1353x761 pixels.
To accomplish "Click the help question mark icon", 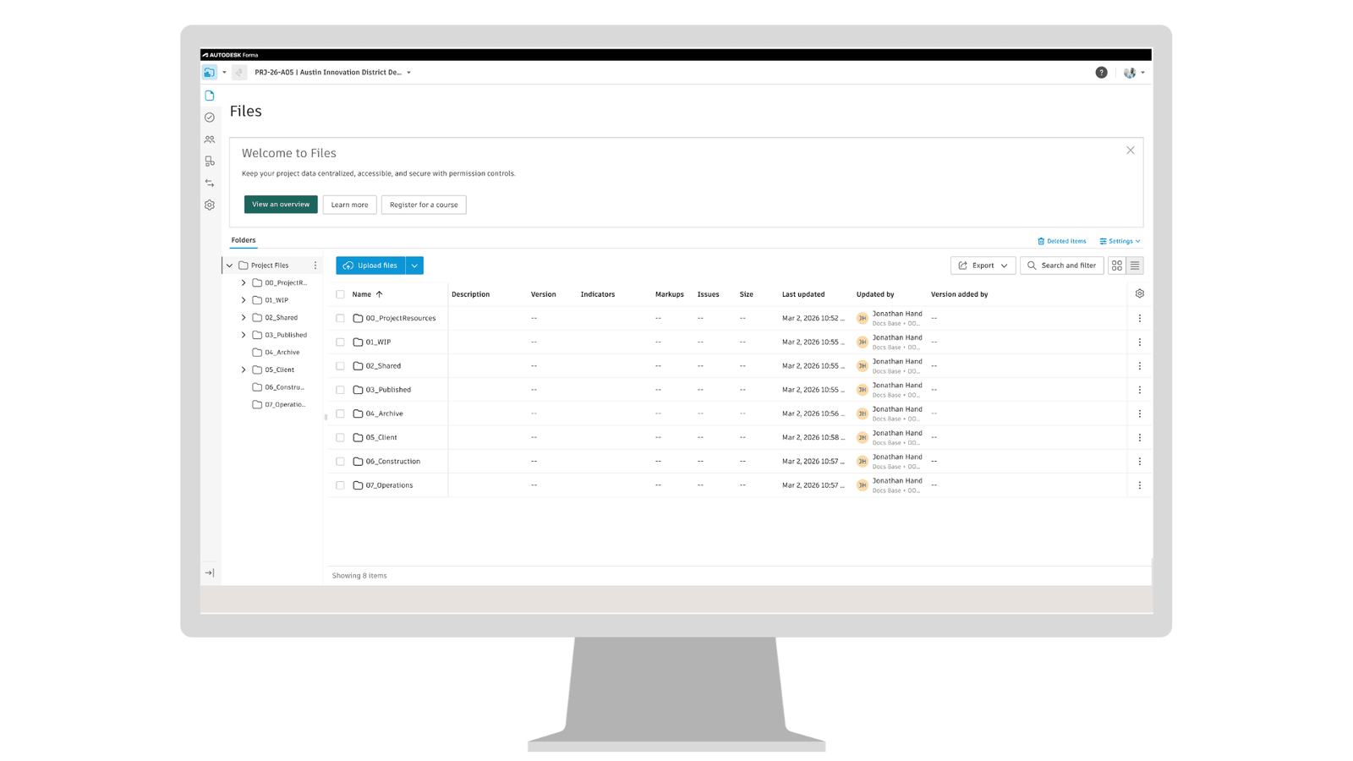I will 1101,73.
